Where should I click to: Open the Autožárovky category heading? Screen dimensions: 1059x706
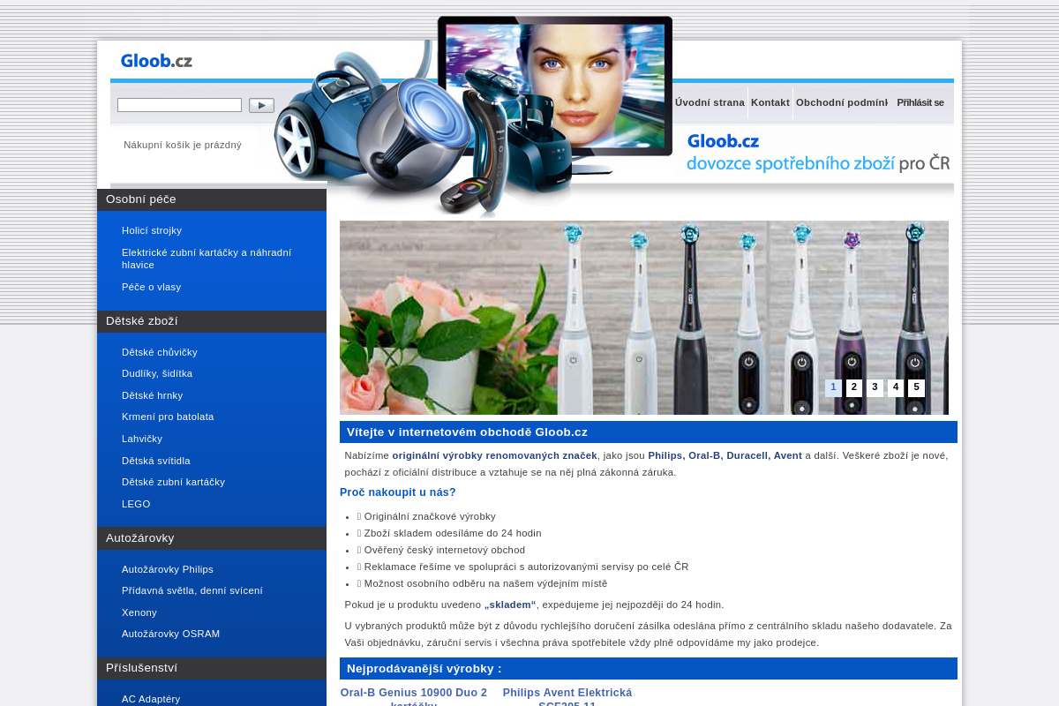tap(212, 538)
